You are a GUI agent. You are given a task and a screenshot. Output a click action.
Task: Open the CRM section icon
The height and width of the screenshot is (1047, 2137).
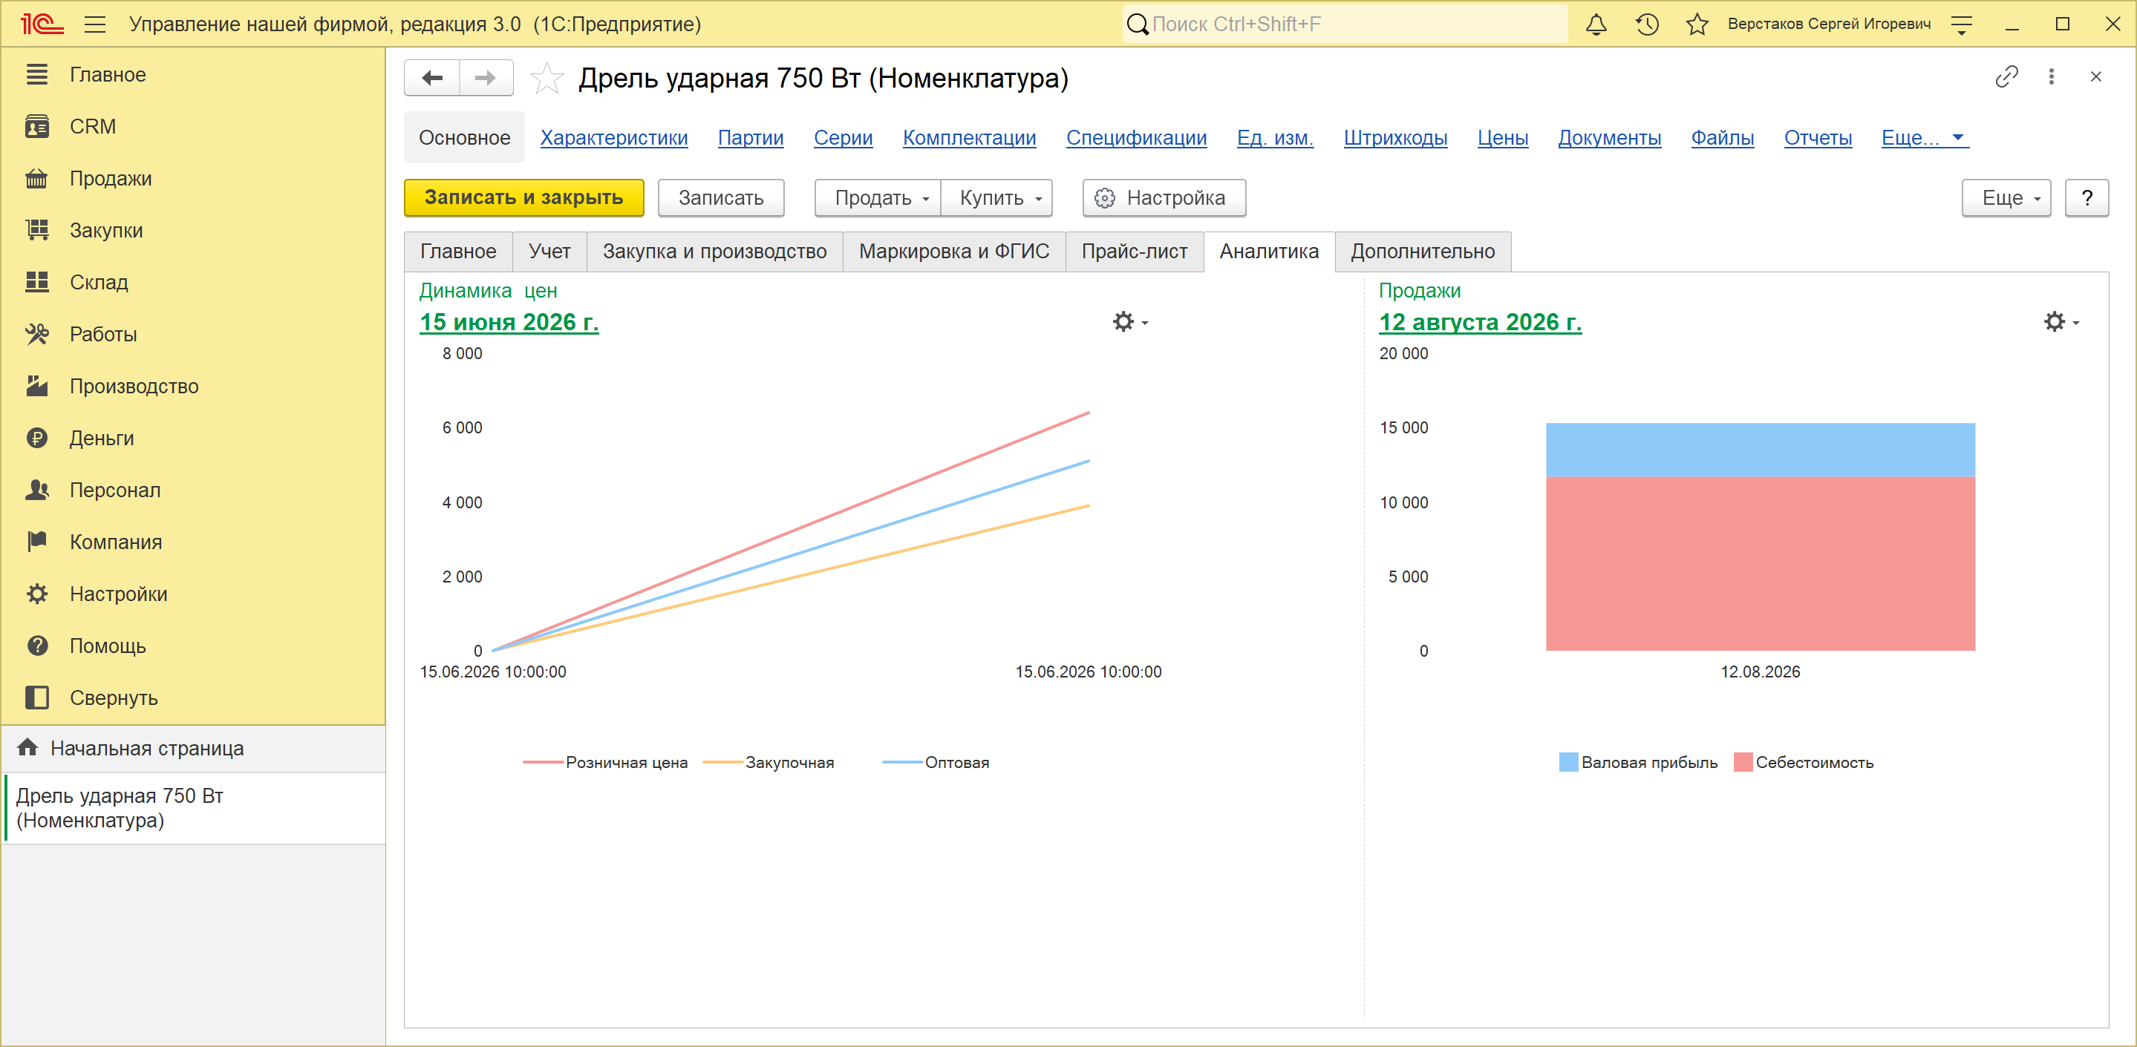36,127
